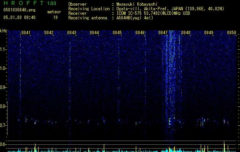The width and height of the screenshot is (240, 152).
Task: Click the Observer label
Action: click(x=77, y=4)
